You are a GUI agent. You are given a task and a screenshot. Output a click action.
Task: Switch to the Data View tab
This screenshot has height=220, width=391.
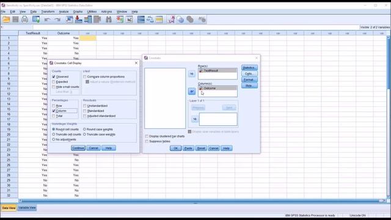(x=9, y=208)
